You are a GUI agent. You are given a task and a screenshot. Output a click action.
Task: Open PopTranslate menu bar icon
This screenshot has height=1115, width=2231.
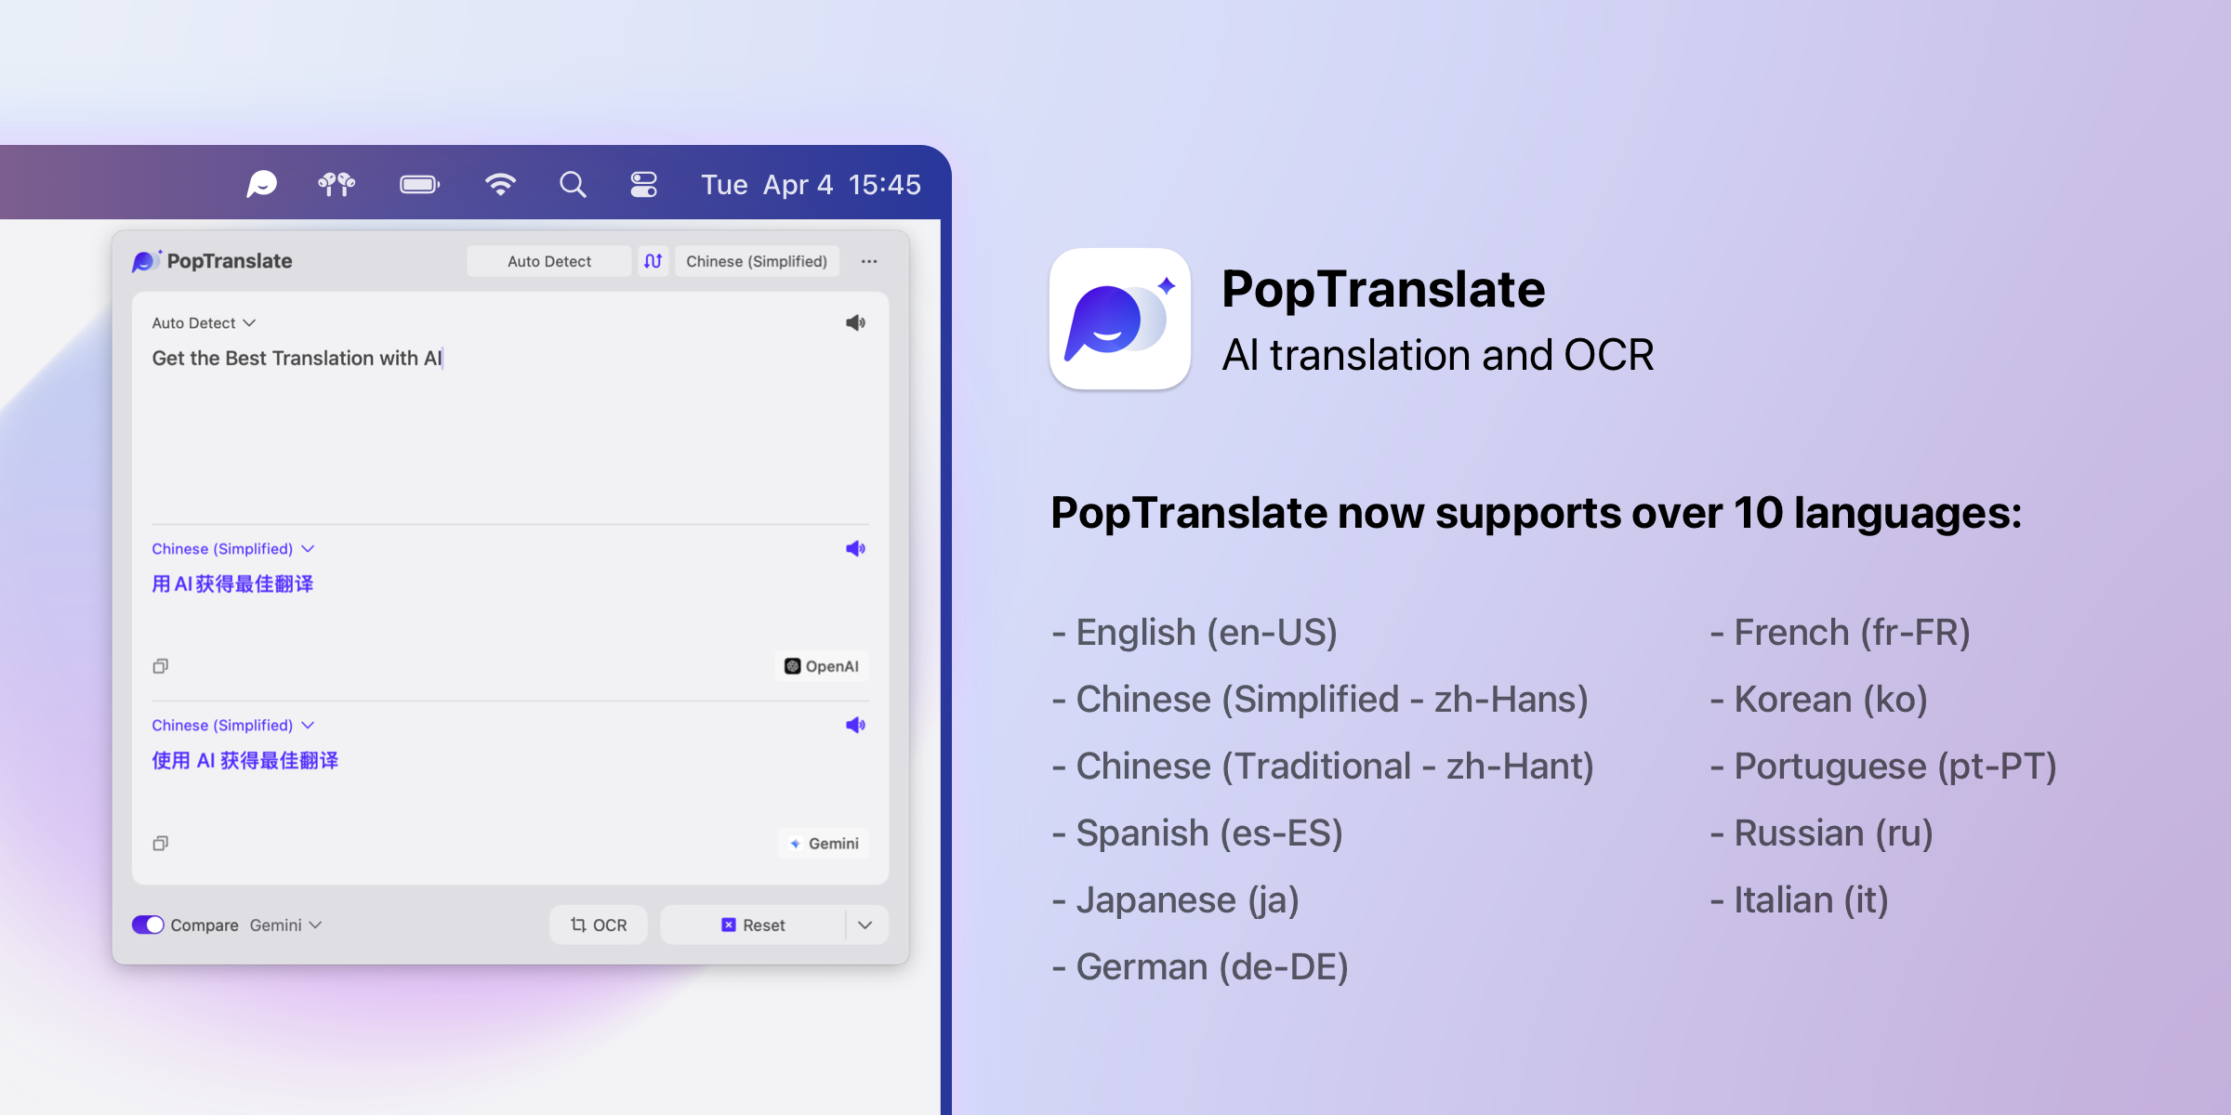(262, 184)
